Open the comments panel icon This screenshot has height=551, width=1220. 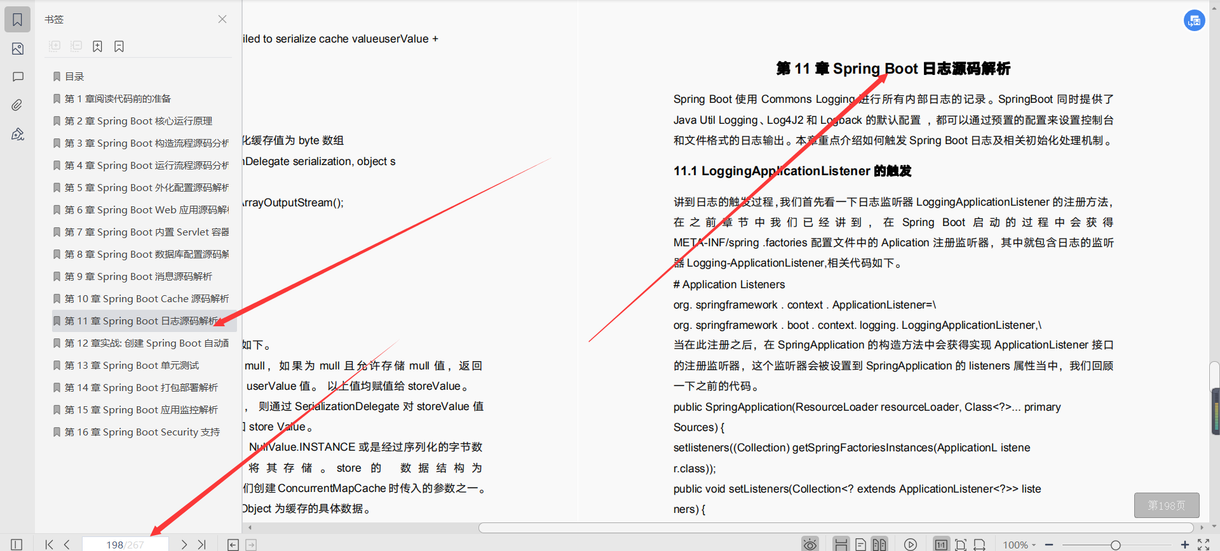tap(17, 77)
